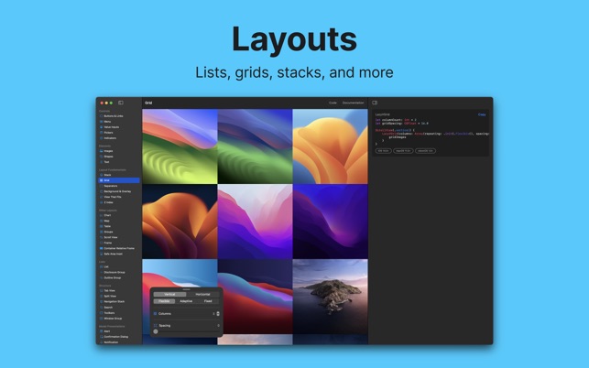Click the first availability tag below the code
This screenshot has height=368, width=589.
pos(383,150)
